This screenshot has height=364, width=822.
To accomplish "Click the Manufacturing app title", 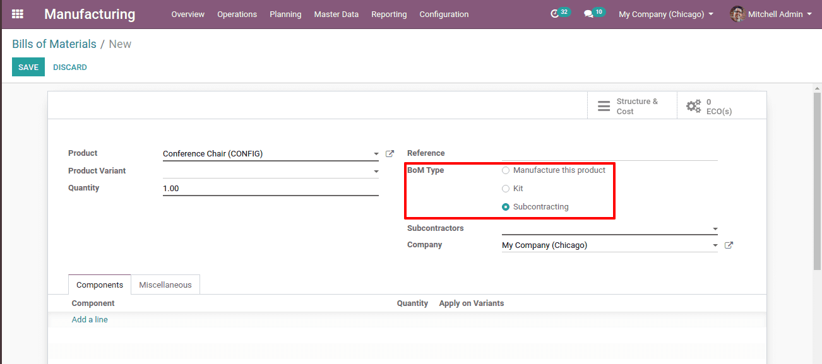I will coord(90,14).
